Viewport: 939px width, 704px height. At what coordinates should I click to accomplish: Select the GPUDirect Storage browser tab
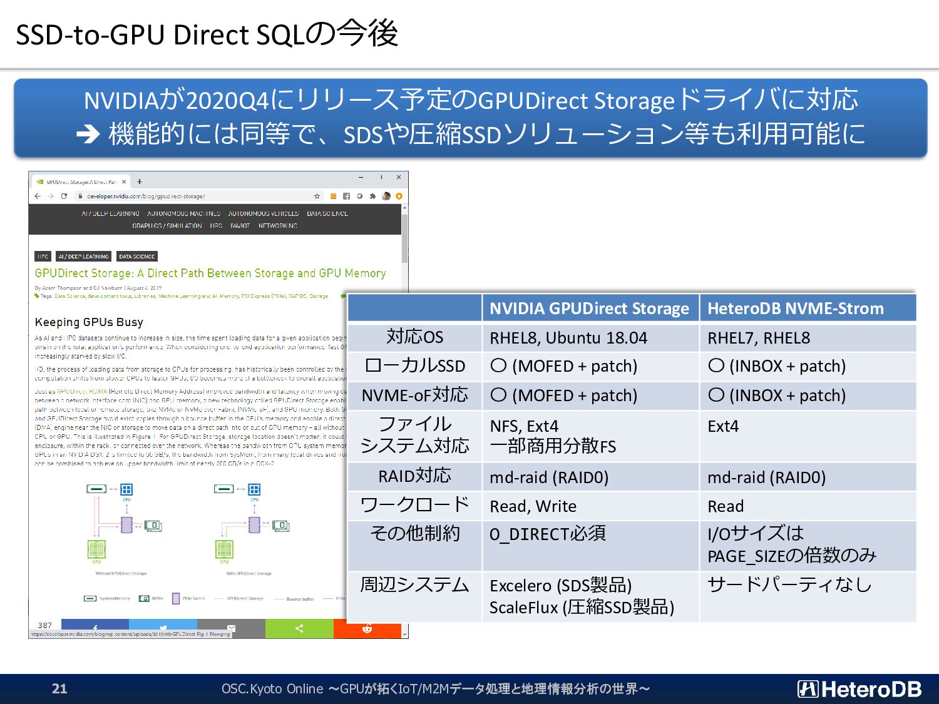click(x=80, y=181)
